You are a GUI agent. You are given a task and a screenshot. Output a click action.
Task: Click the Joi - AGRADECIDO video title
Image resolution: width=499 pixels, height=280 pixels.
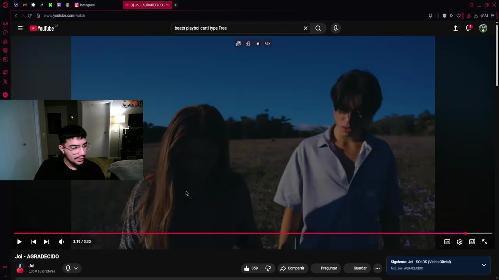(x=37, y=257)
